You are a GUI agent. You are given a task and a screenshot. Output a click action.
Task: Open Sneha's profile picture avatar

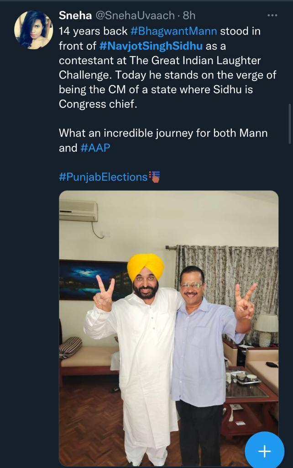click(33, 30)
